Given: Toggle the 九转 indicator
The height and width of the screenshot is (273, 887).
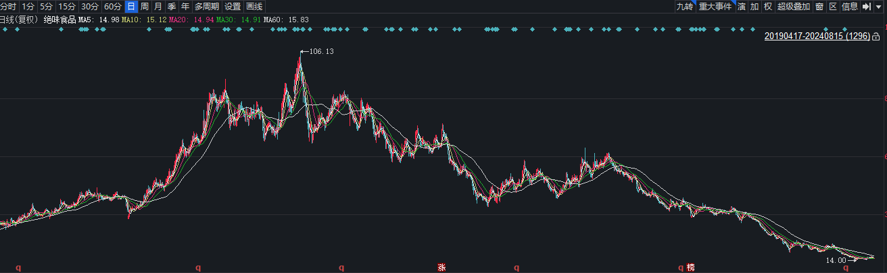Looking at the screenshot, I should (684, 7).
